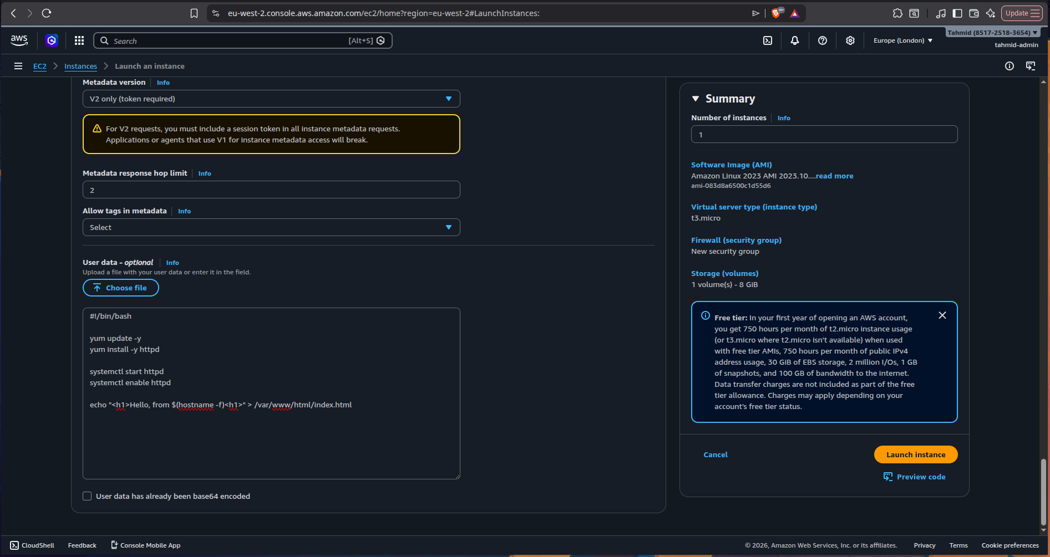Open the side navigation hamburger menu
Image resolution: width=1050 pixels, height=557 pixels.
click(18, 66)
